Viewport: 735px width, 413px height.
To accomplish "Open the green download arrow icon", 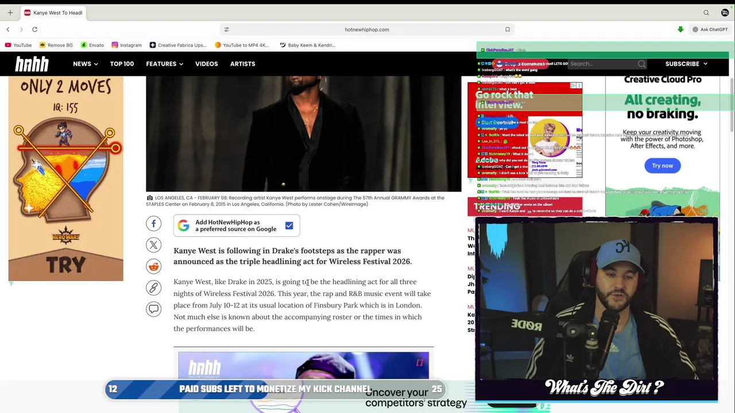I will point(680,29).
